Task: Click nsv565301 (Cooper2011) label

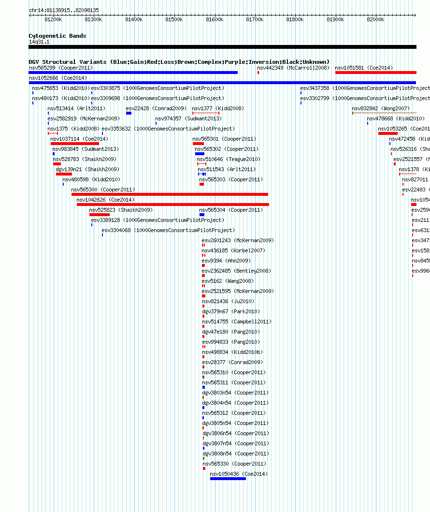Action: pyautogui.click(x=225, y=139)
